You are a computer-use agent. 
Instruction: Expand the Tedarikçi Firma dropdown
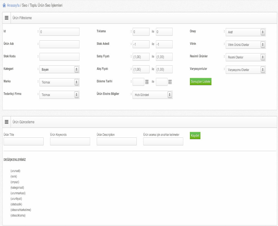[59, 95]
